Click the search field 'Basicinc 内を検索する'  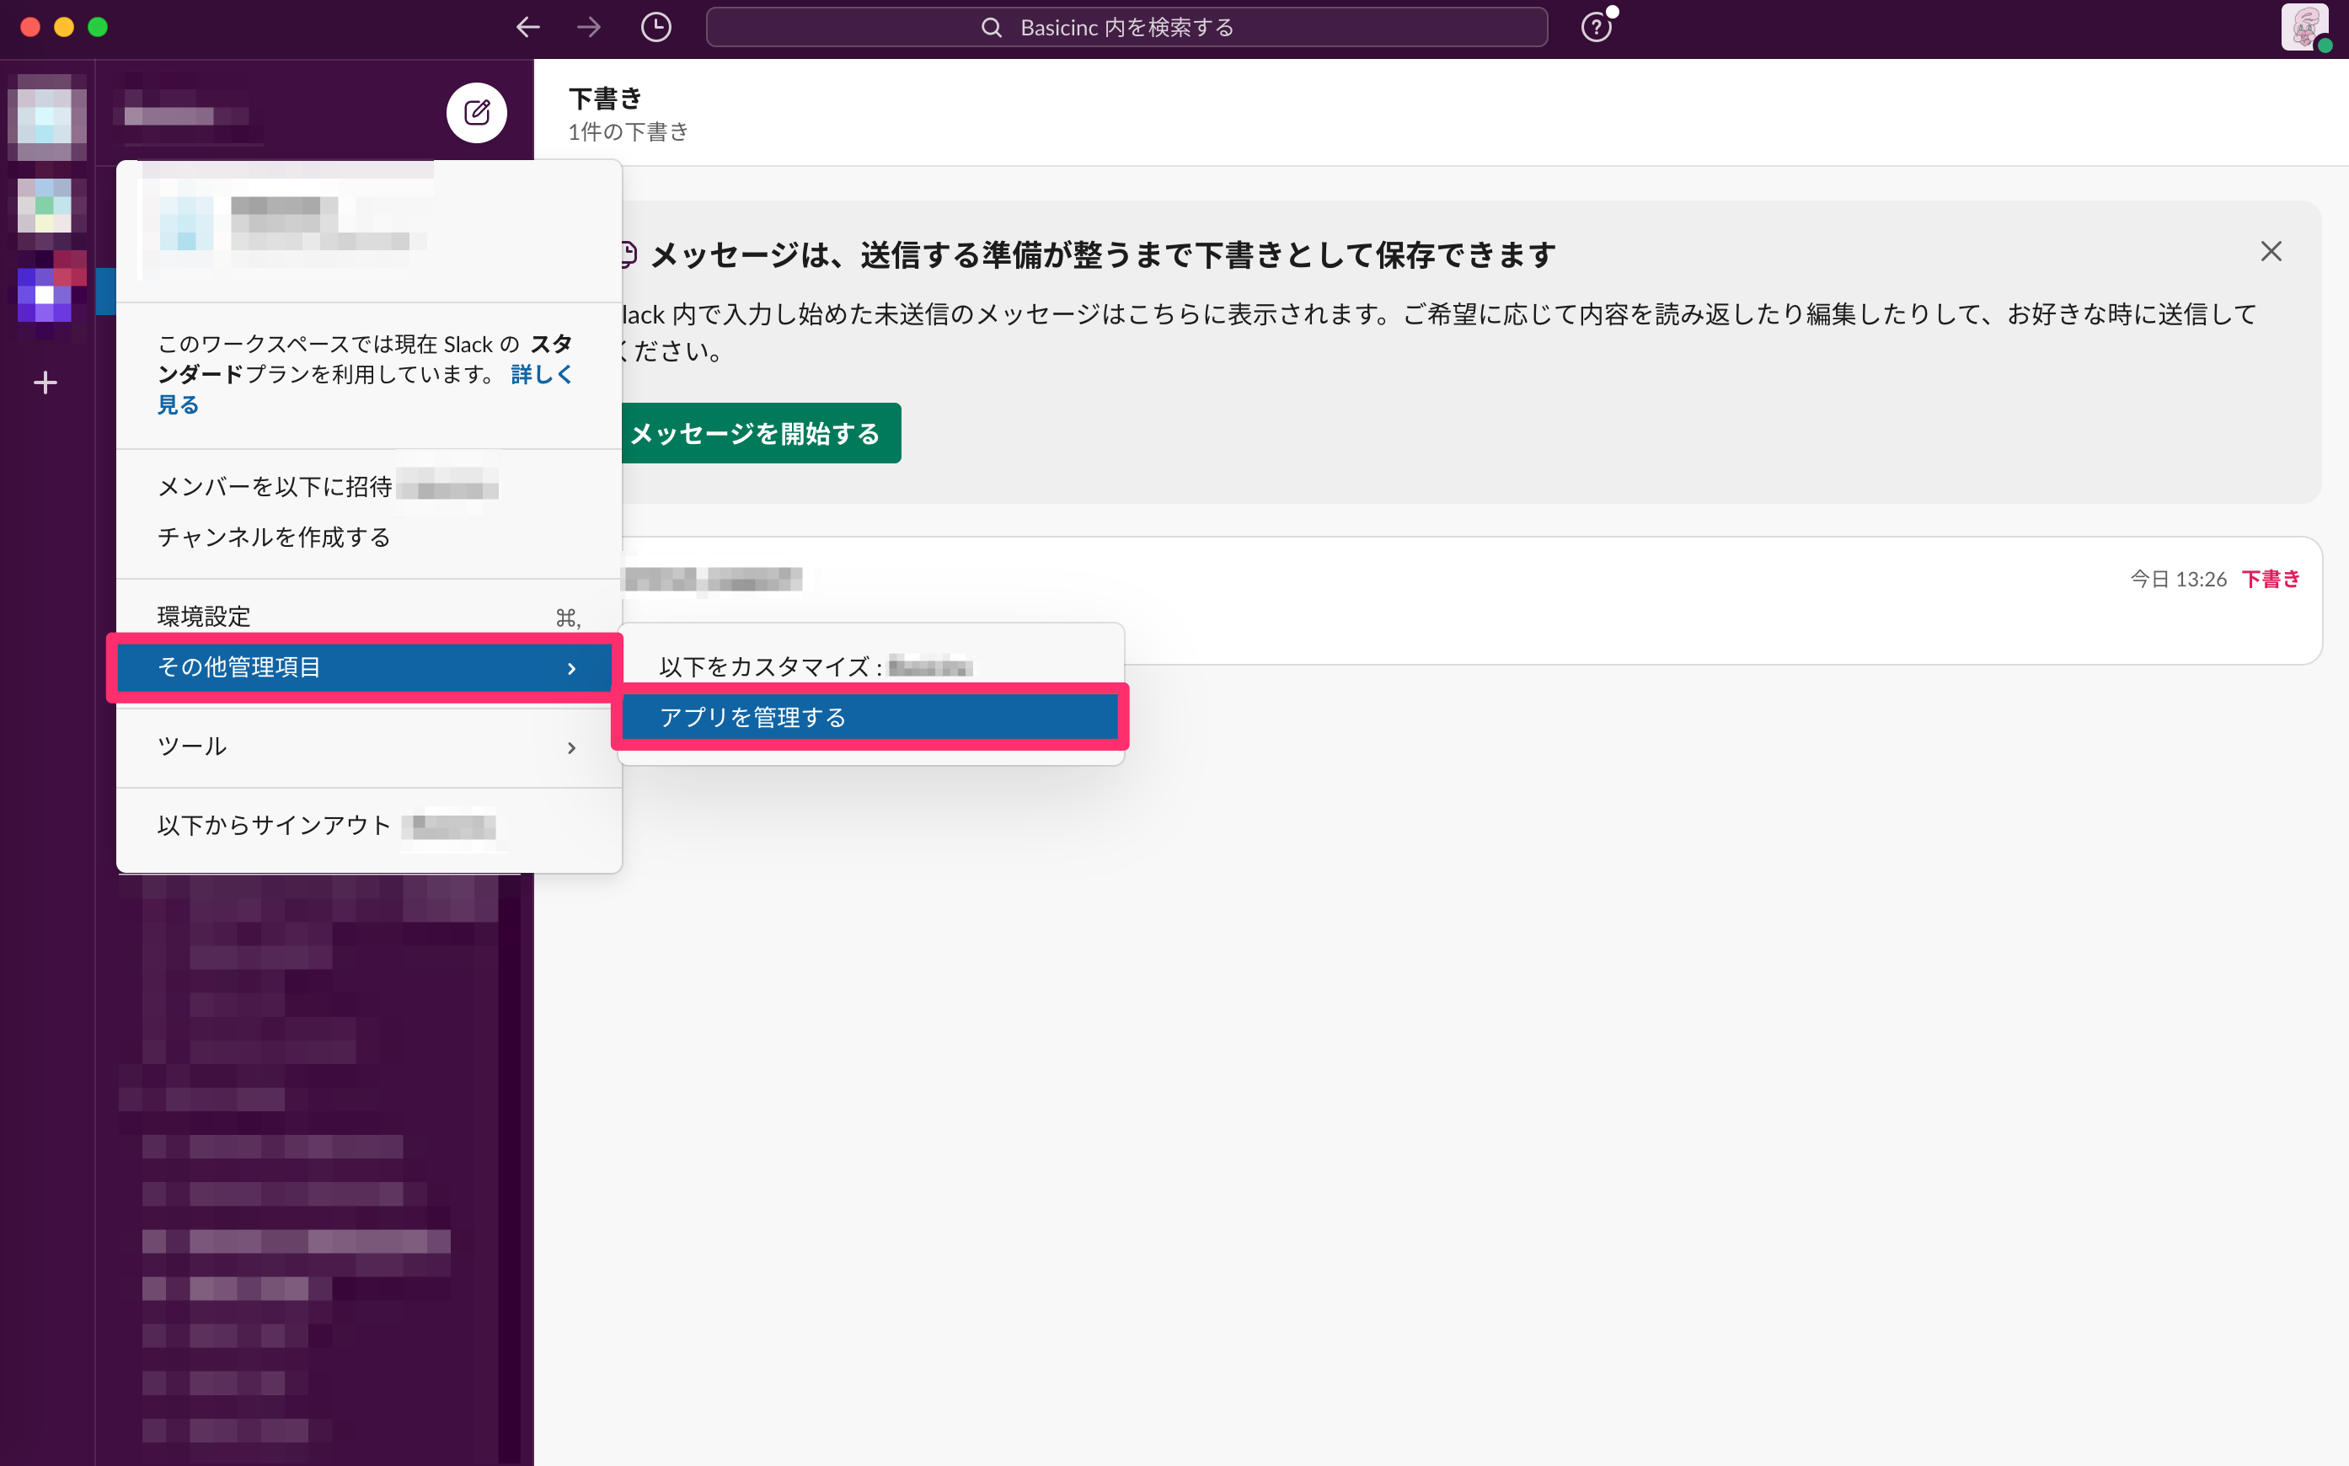point(1126,27)
